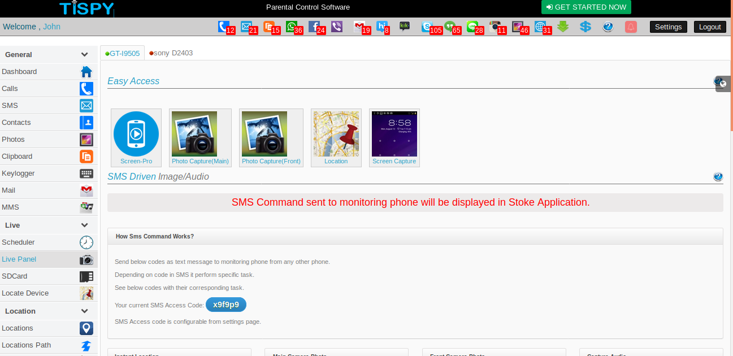Switch to the GT-I9505 device tab
This screenshot has width=733, height=356.
coord(122,53)
